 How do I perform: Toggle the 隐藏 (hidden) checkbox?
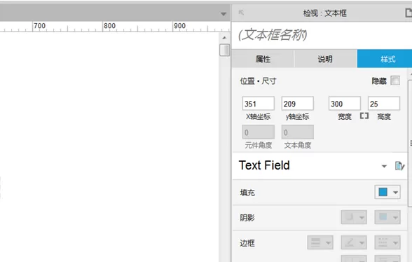coord(395,81)
